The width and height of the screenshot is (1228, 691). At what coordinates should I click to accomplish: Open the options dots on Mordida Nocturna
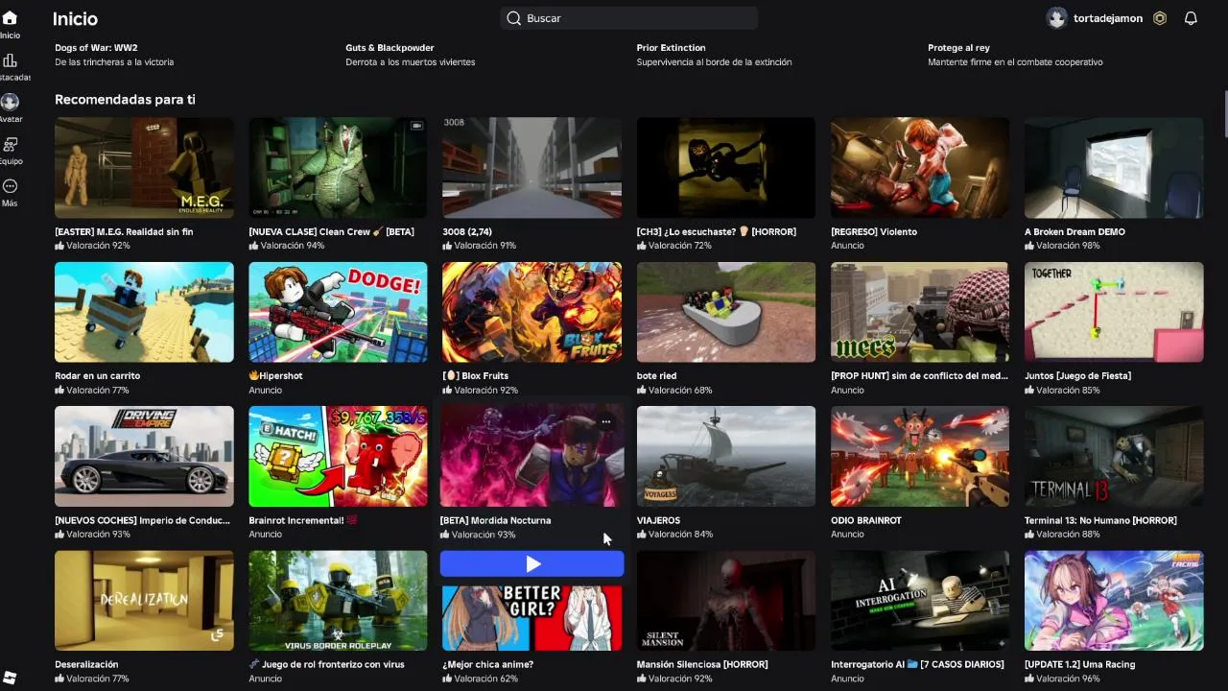605,421
